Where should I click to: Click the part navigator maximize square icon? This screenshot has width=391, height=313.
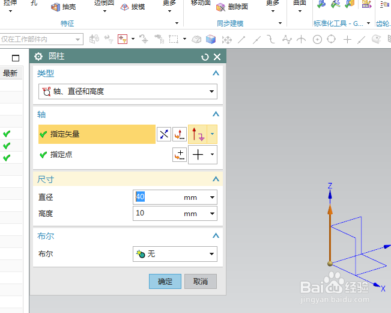[x=16, y=58]
